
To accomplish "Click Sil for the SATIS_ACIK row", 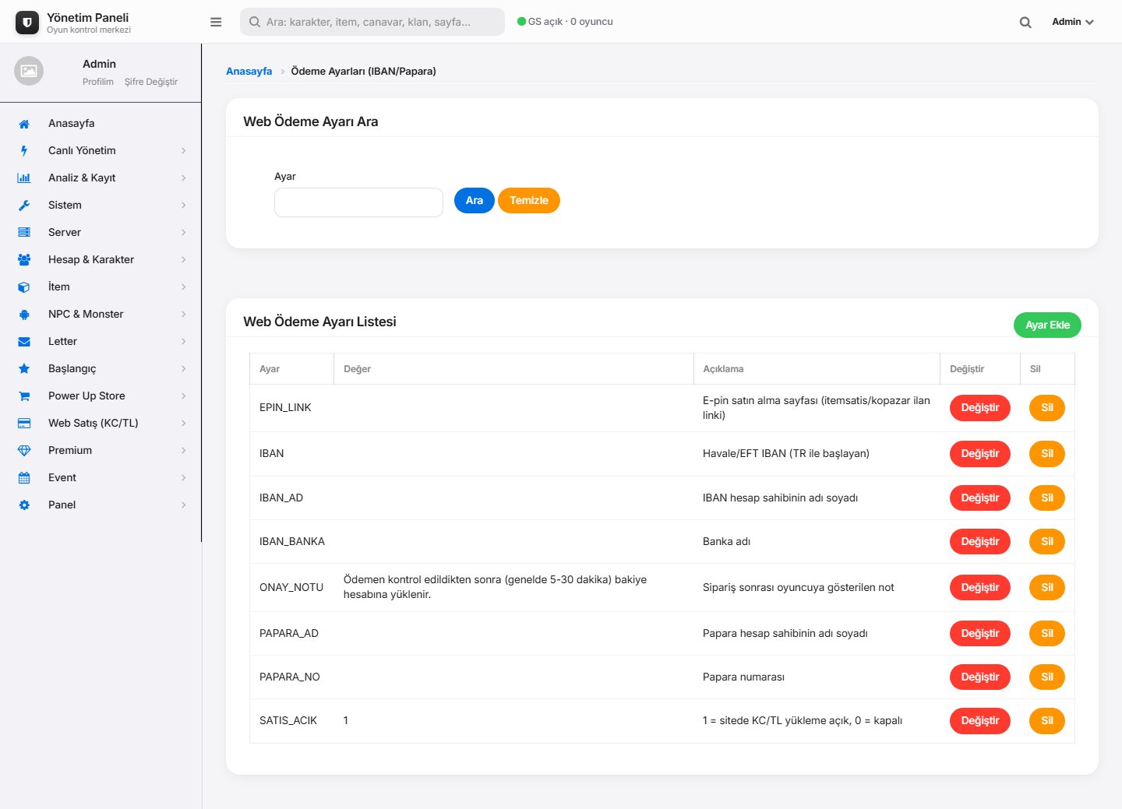I will tap(1047, 721).
